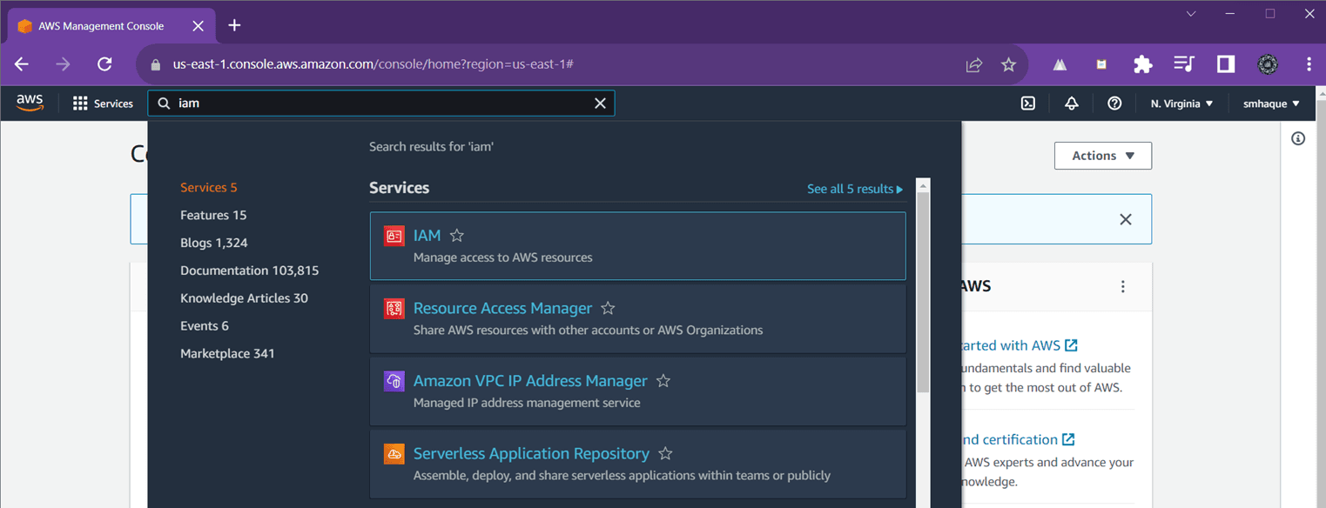Clear the iam search with the X
The image size is (1326, 508).
coord(600,103)
